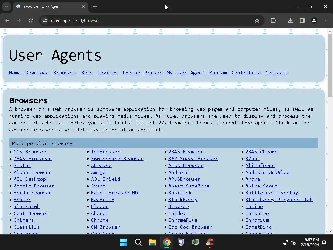
Task: Open the BlackBerry link
Action: (183, 200)
